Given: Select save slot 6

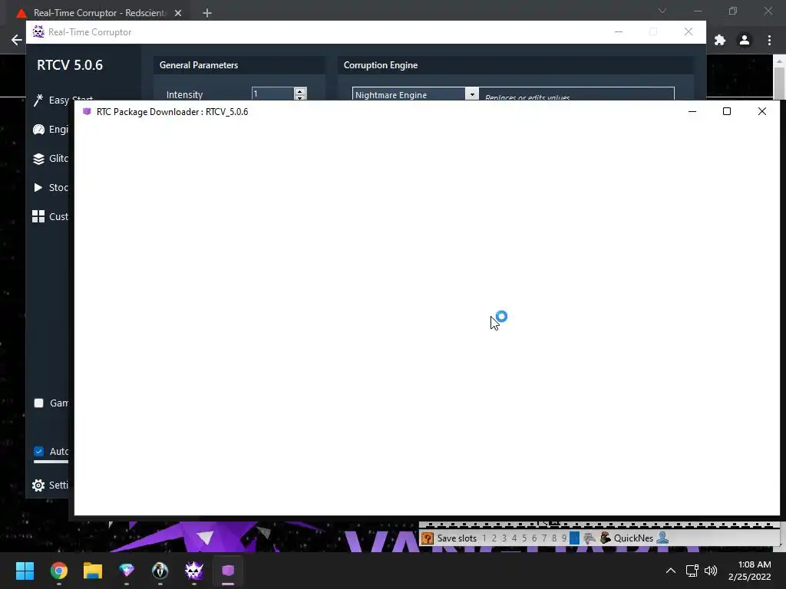Looking at the screenshot, I should coord(534,538).
